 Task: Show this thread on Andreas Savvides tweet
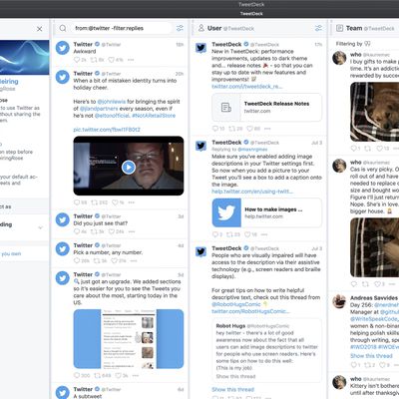[371, 356]
